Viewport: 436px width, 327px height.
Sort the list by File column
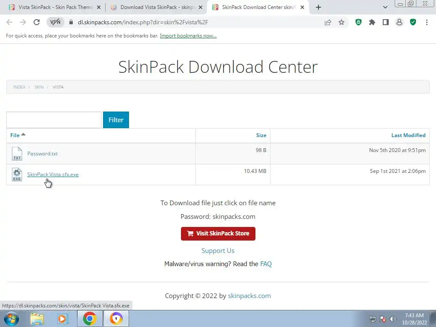[18, 135]
